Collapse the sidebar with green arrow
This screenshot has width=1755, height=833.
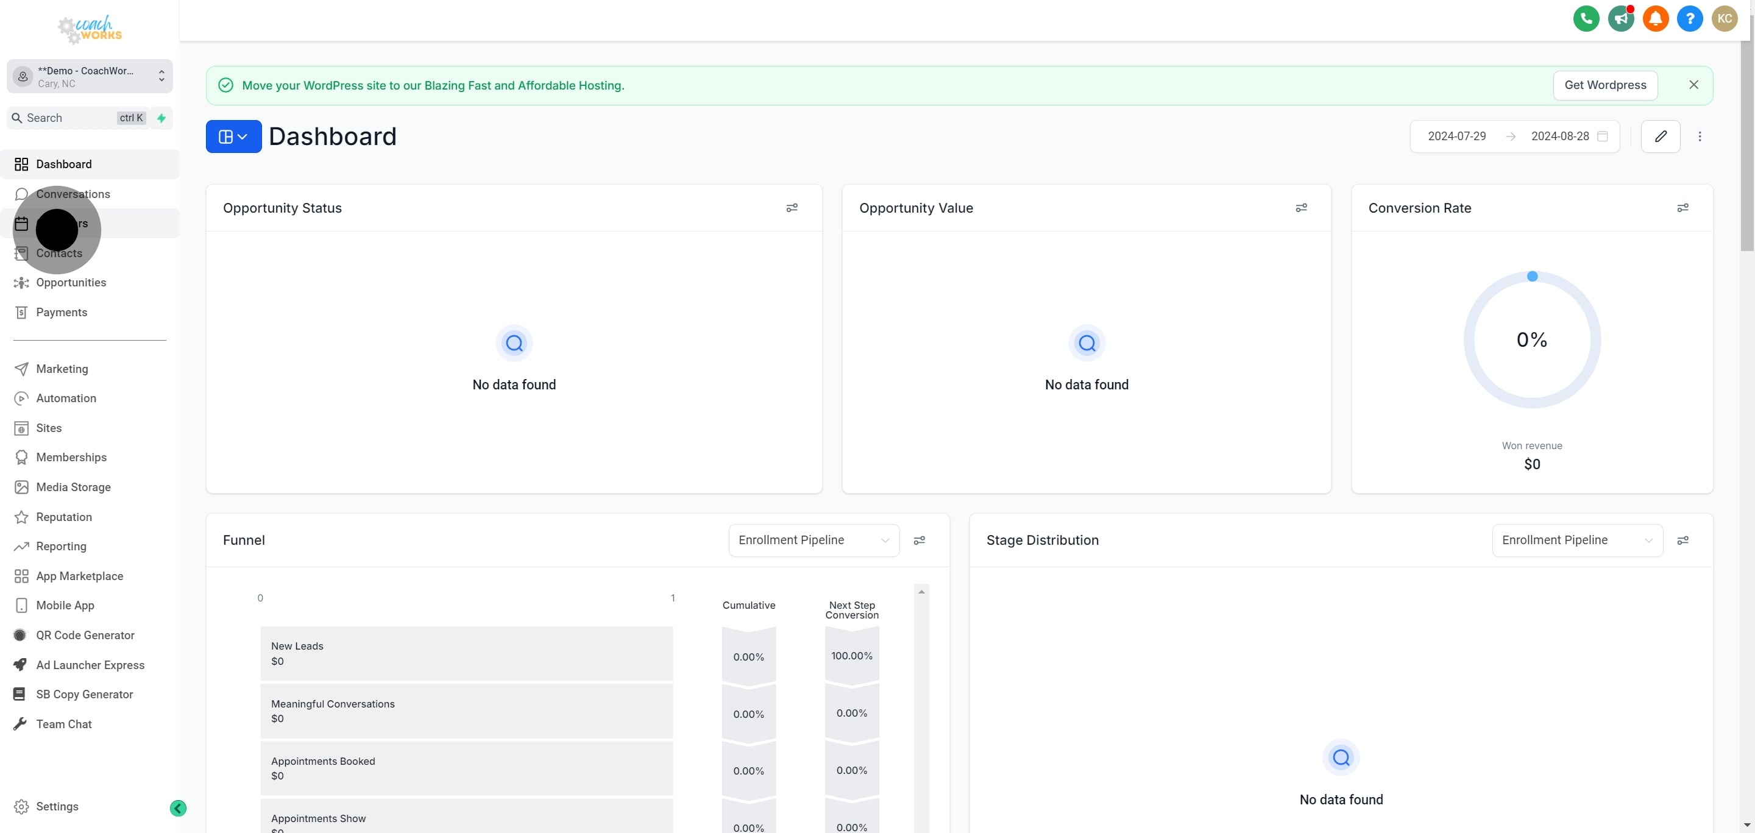(x=178, y=808)
